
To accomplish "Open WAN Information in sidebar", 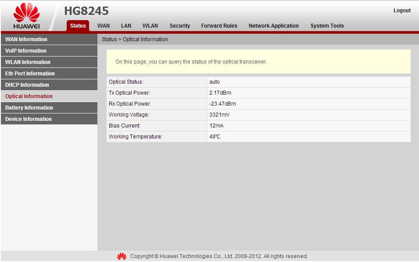I will pos(49,39).
